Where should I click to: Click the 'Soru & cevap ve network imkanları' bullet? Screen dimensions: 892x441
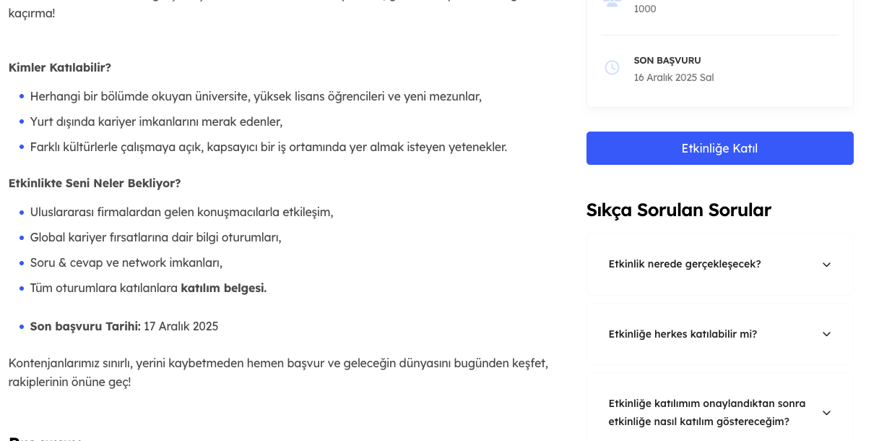tap(126, 262)
